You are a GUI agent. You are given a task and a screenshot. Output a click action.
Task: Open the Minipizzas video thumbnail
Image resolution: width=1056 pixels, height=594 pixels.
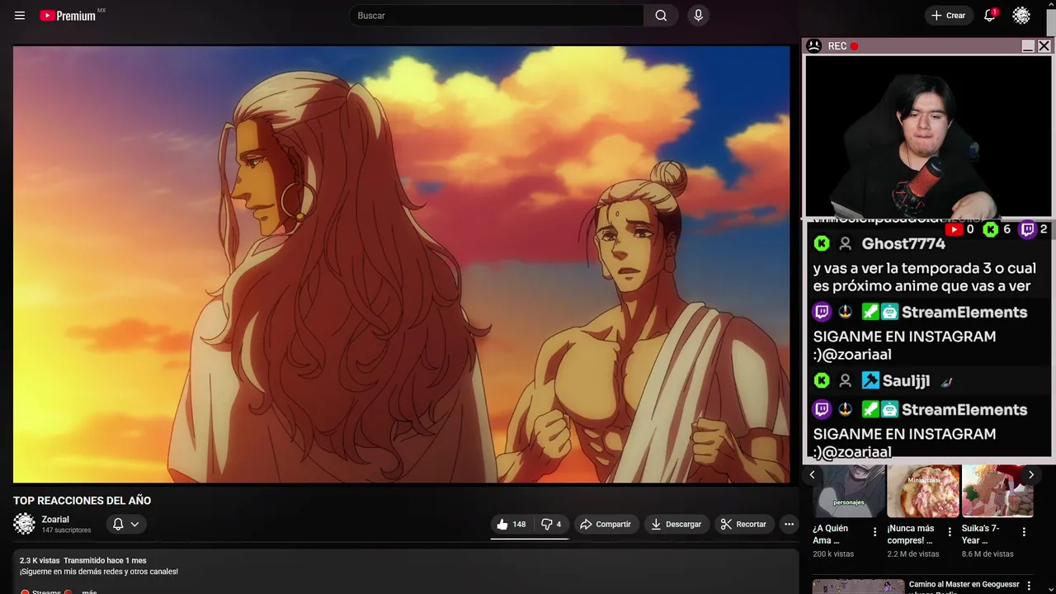click(x=923, y=491)
